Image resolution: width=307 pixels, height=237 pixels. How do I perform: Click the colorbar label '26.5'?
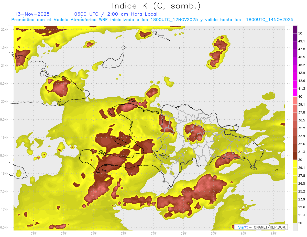(x=301, y=184)
